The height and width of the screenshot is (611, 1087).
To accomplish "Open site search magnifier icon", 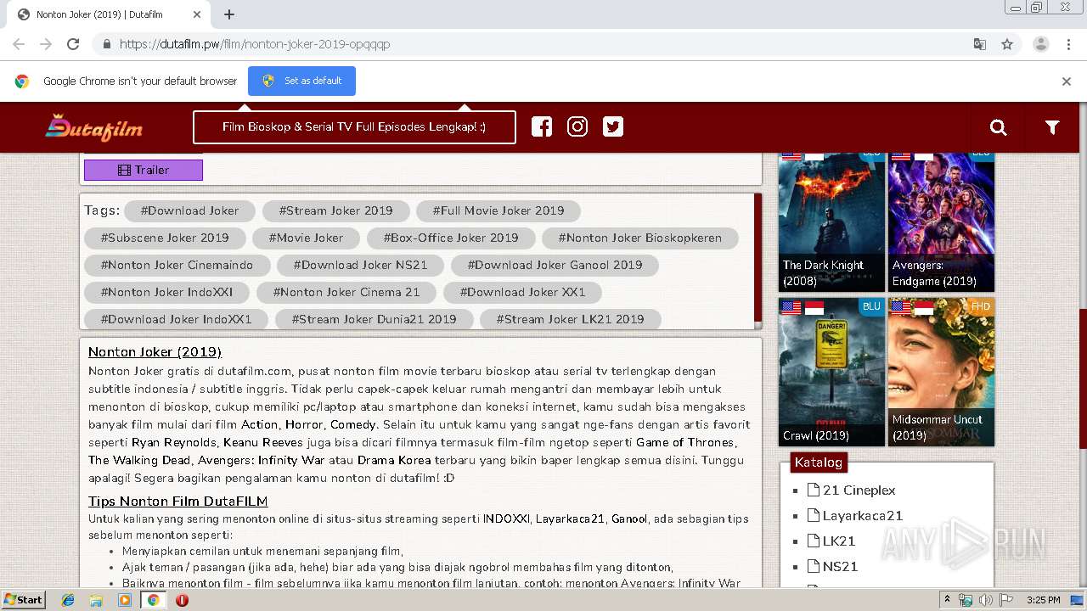I will (999, 127).
